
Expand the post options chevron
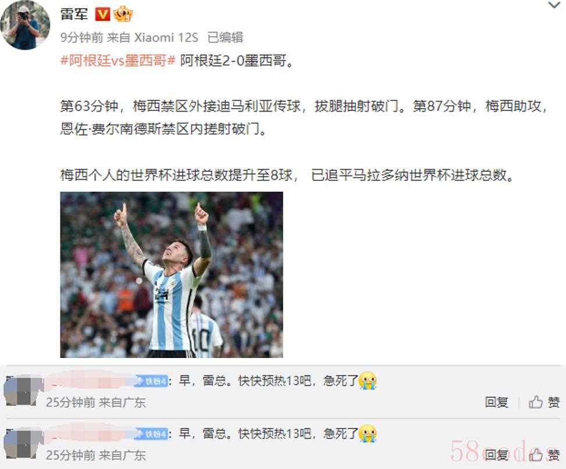(554, 5)
